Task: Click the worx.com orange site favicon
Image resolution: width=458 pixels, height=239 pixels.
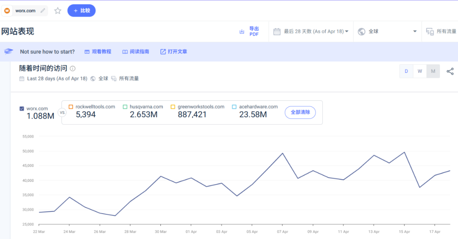Action: click(7, 11)
